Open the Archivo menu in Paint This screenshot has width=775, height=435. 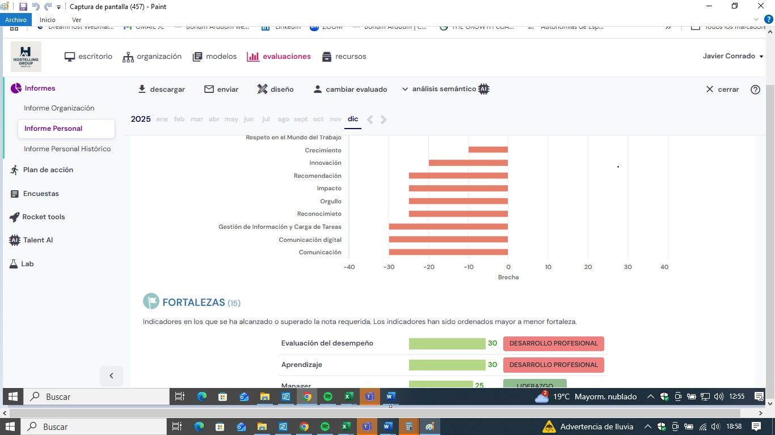(16, 20)
